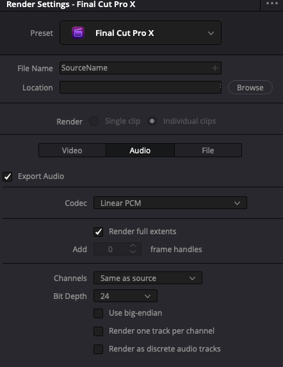Select the Single clip radio button

click(94, 121)
